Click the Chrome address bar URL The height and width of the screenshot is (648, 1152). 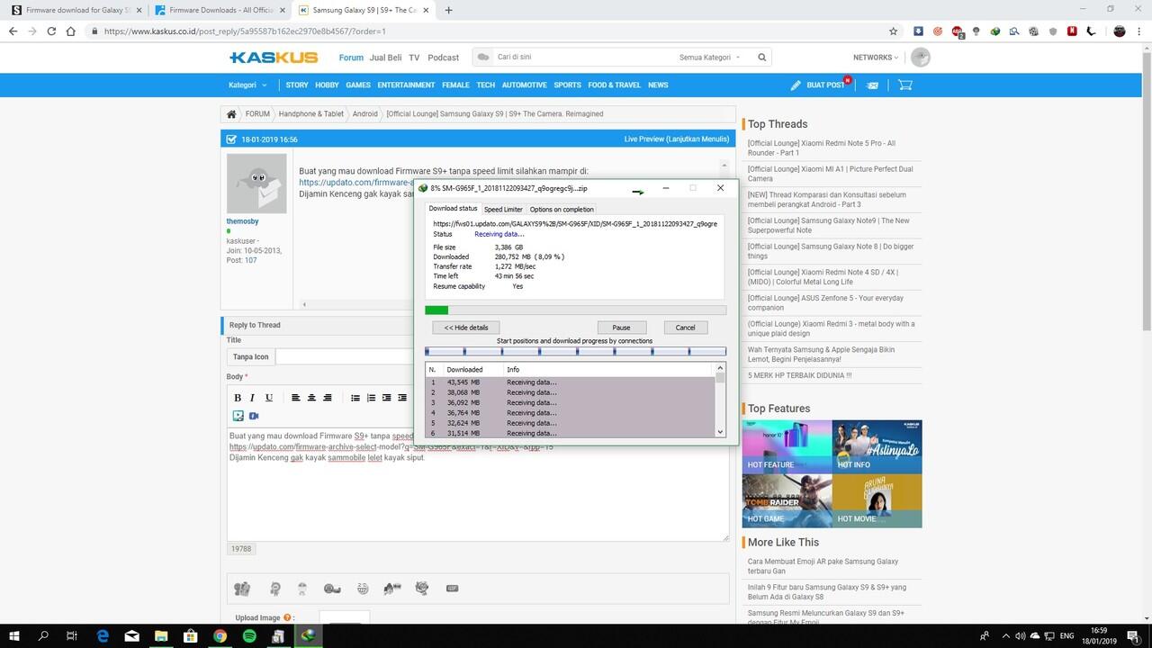pos(245,31)
